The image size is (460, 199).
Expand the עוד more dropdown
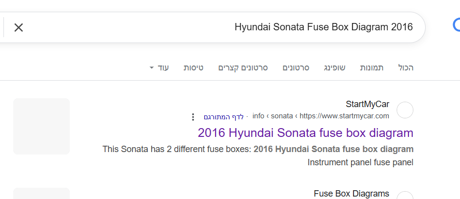click(x=159, y=68)
